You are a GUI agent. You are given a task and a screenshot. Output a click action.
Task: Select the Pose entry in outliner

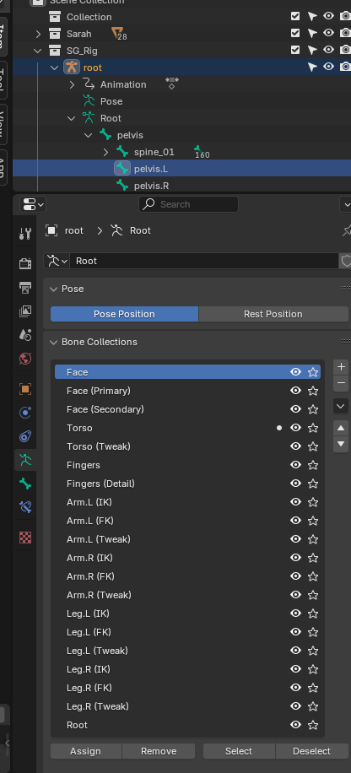pos(111,101)
